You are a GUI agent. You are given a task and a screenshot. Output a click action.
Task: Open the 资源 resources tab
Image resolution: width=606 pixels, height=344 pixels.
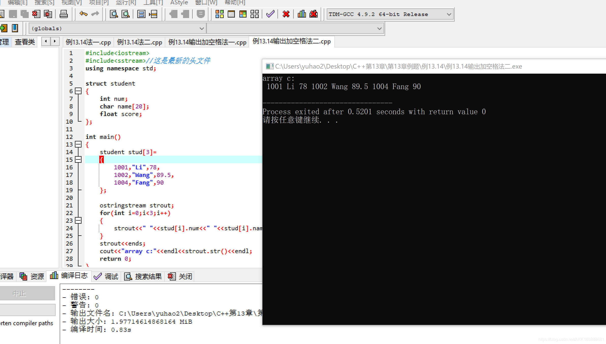(32, 276)
